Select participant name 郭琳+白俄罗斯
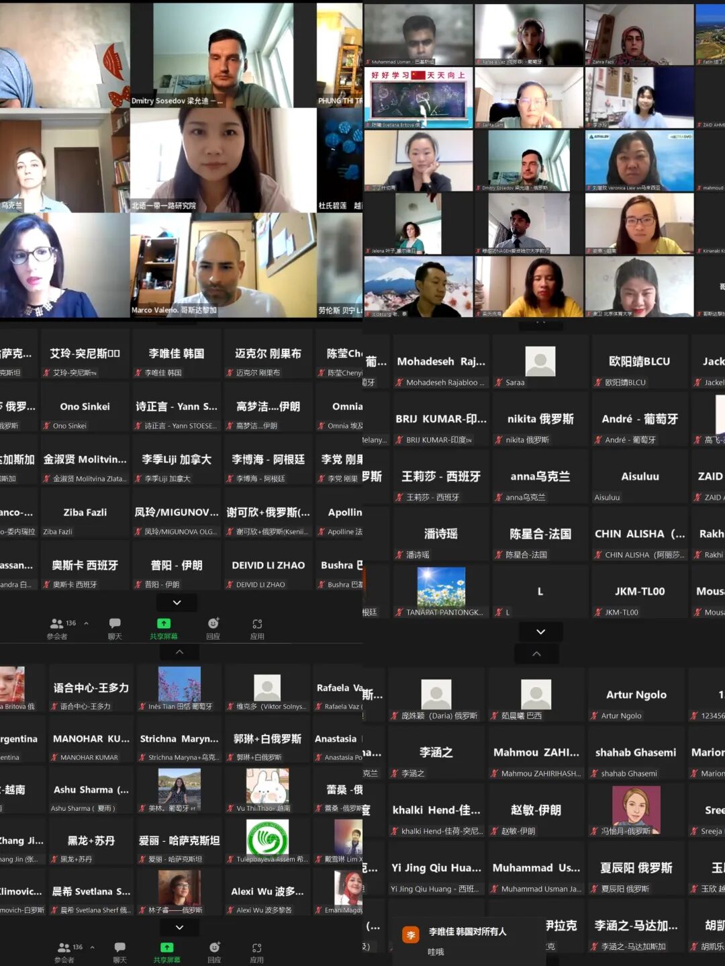The image size is (725, 966). point(267,739)
